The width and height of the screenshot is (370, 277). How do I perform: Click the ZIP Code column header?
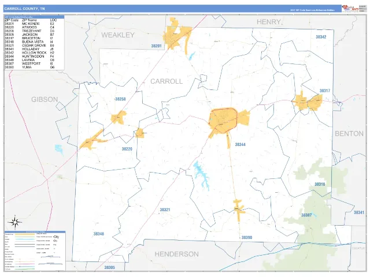point(12,20)
